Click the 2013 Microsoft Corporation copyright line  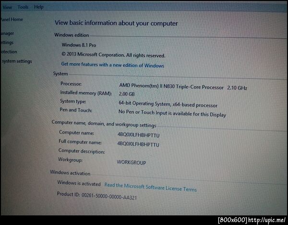113,55
